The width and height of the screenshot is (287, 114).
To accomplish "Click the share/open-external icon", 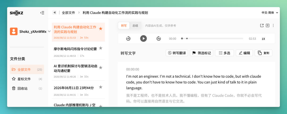I will point(262,25).
